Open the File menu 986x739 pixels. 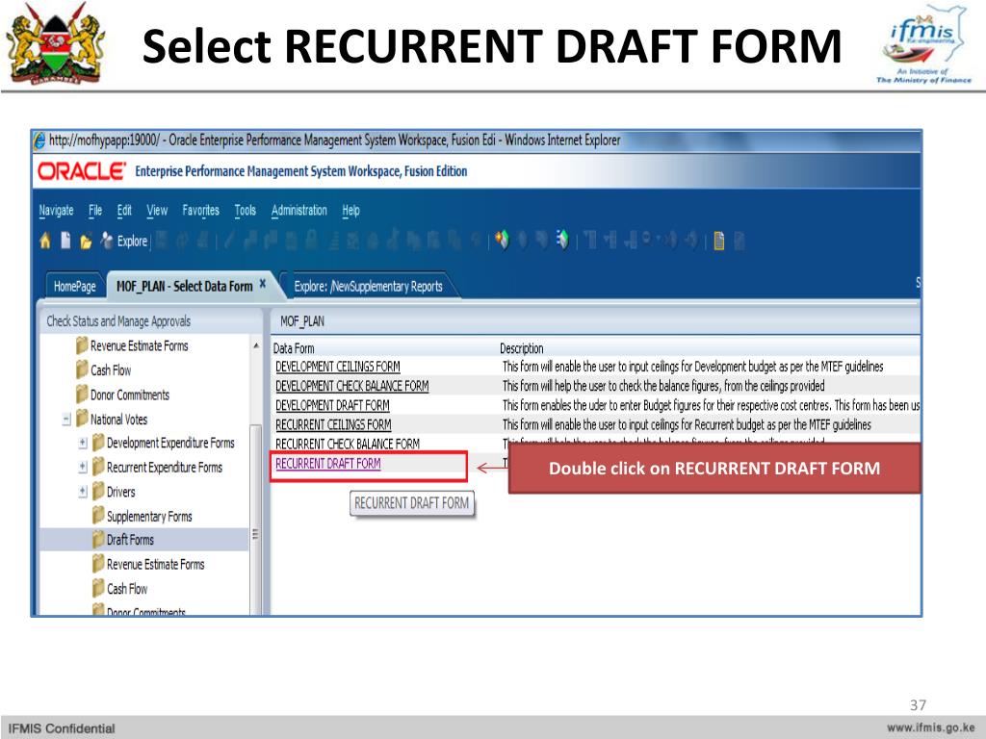coord(95,211)
